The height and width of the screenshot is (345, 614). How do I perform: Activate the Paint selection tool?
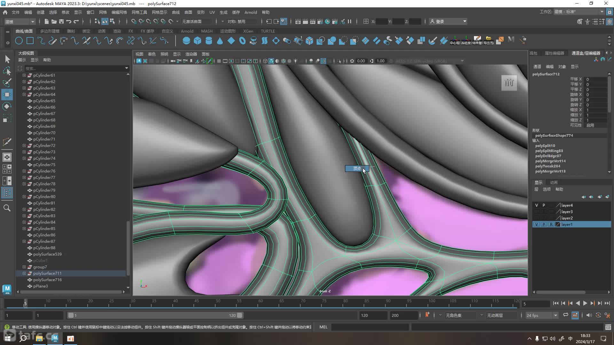click(x=7, y=83)
